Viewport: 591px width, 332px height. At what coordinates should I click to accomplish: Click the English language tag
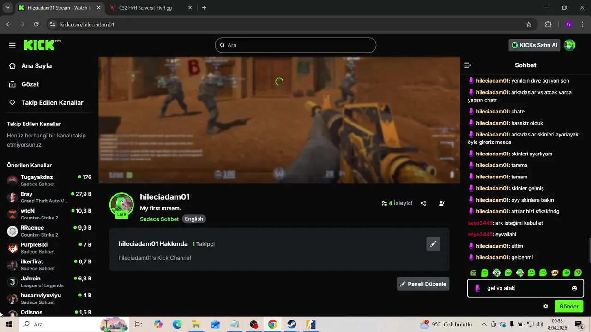pos(194,219)
